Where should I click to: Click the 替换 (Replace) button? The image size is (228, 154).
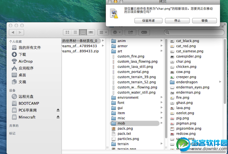pyautogui.click(x=204, y=21)
